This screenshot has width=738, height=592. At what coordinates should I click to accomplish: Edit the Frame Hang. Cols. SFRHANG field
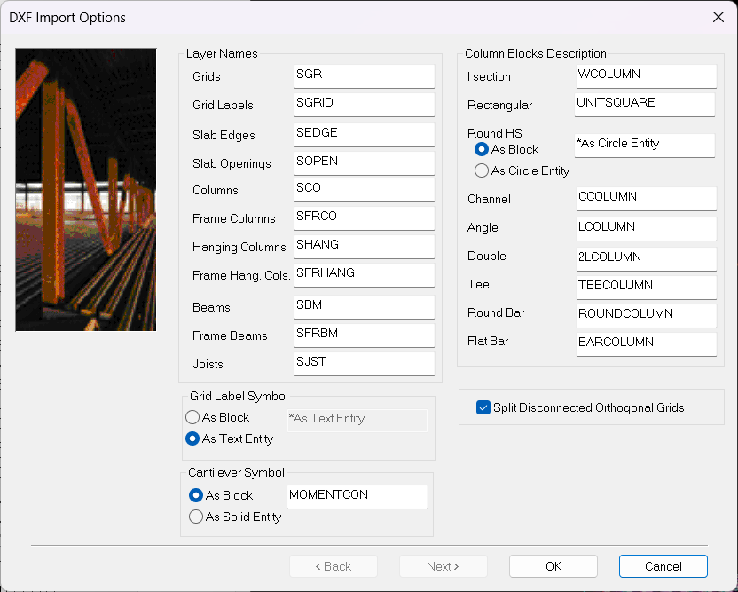tap(364, 274)
